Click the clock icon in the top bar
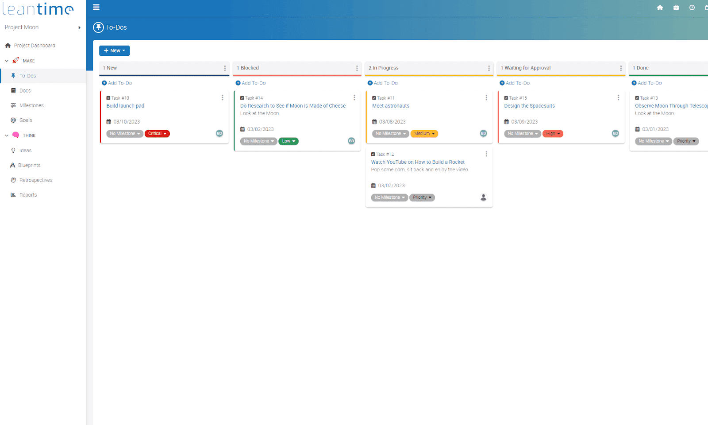Viewport: 708px width, 425px height. pos(692,8)
